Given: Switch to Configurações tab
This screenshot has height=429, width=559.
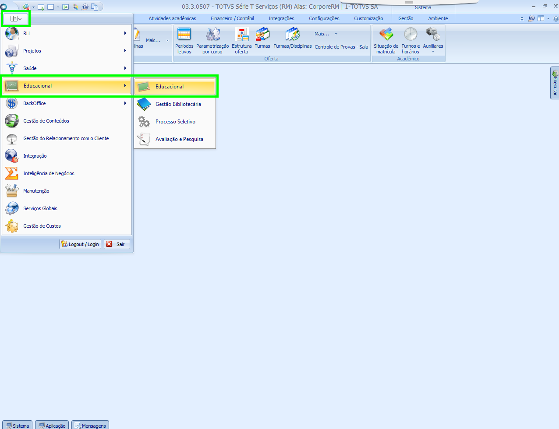Looking at the screenshot, I should pos(324,18).
